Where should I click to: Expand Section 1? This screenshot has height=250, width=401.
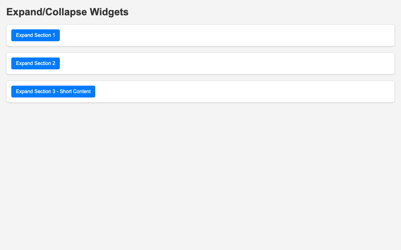pos(35,35)
